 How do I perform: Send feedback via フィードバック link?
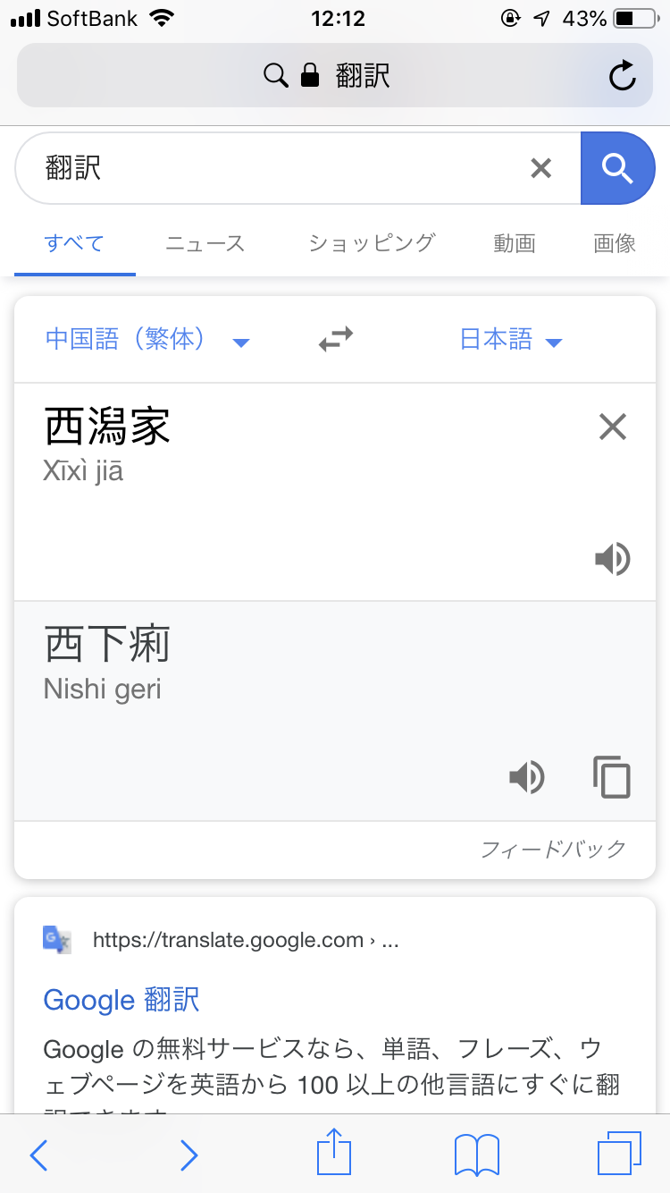(554, 849)
